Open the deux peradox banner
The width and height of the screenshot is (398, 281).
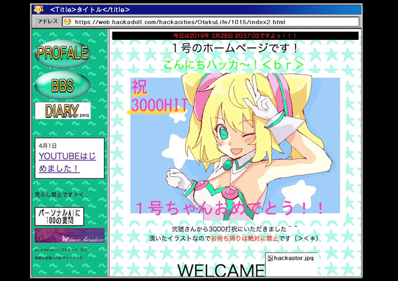coord(70,236)
